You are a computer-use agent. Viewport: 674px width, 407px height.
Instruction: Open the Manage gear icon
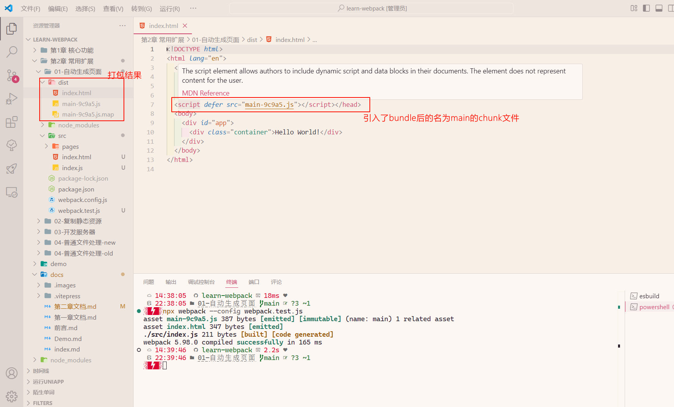12,397
